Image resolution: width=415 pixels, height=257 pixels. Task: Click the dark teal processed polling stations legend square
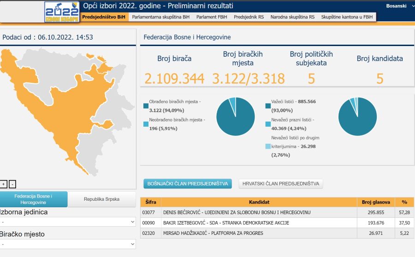click(146, 106)
